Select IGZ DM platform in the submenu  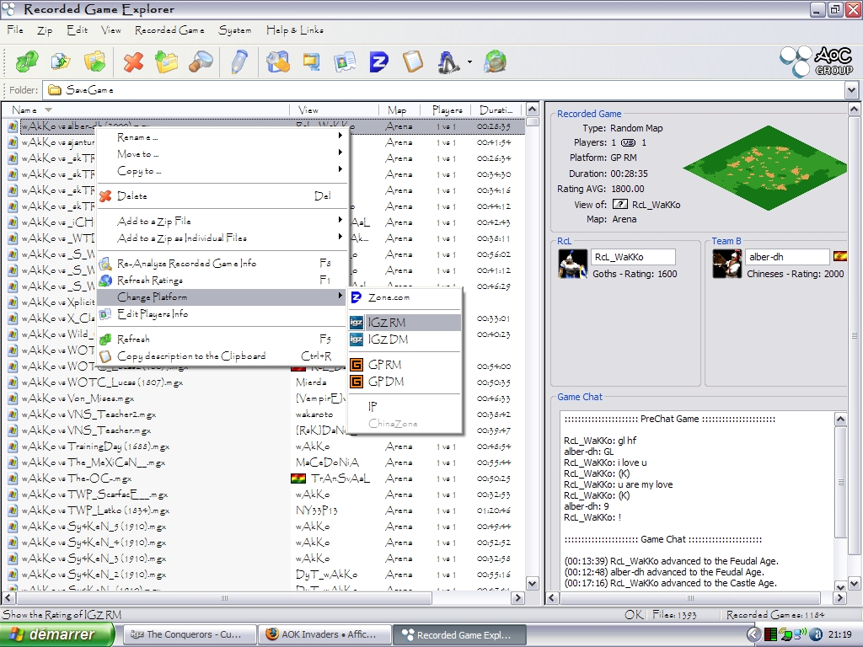click(405, 340)
